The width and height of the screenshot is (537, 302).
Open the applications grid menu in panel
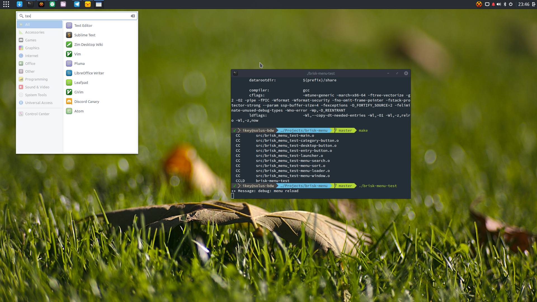pos(6,4)
